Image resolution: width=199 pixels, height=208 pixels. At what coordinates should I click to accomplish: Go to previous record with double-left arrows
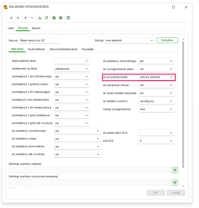11,18
